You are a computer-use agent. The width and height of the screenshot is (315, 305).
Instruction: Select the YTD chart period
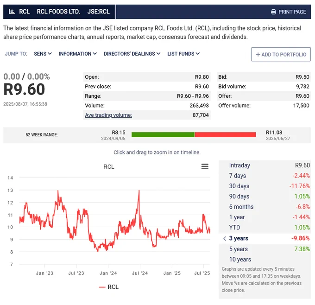pyautogui.click(x=265, y=228)
